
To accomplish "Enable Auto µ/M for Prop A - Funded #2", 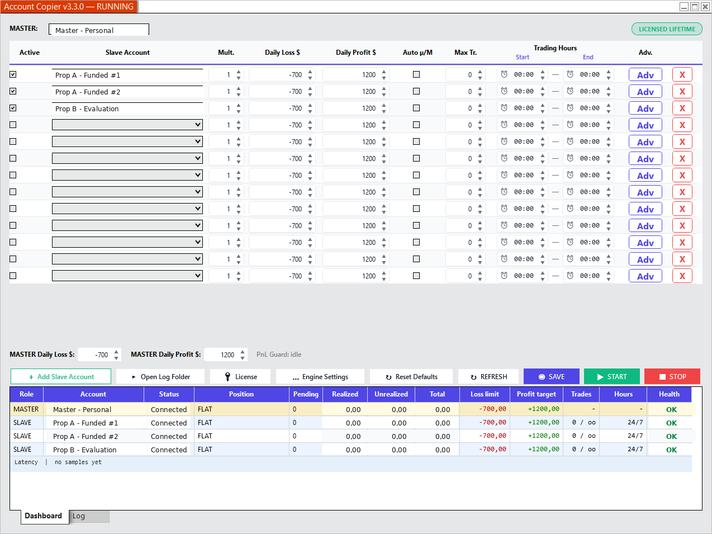I will pyautogui.click(x=416, y=91).
